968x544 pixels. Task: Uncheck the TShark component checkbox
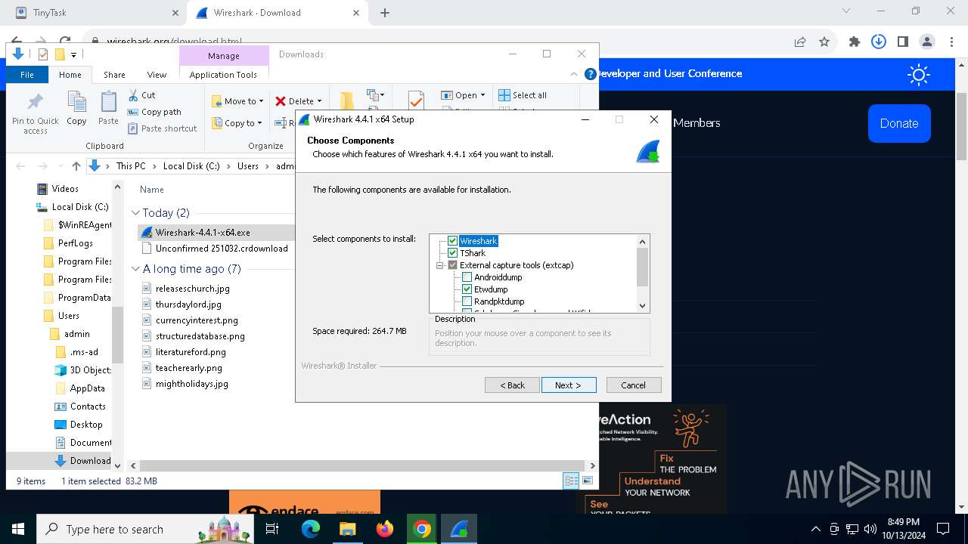pos(453,253)
